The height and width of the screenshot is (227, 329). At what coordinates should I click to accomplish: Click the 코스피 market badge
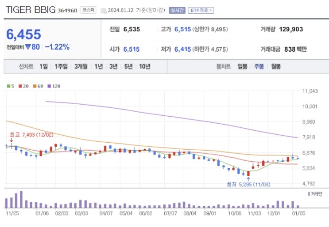(x=88, y=10)
